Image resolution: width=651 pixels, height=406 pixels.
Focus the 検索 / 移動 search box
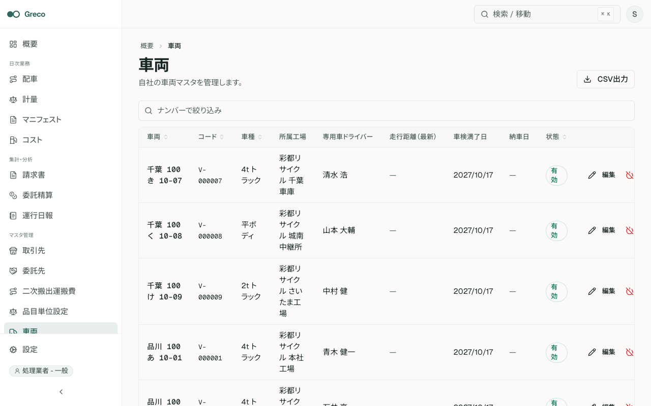coord(547,14)
